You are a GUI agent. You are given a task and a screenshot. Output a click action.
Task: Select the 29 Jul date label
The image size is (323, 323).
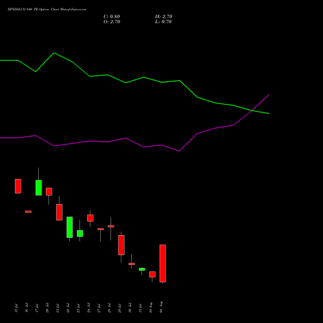[120, 308]
